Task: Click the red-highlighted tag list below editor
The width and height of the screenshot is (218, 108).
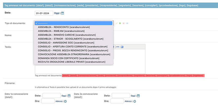Action: click(133, 76)
